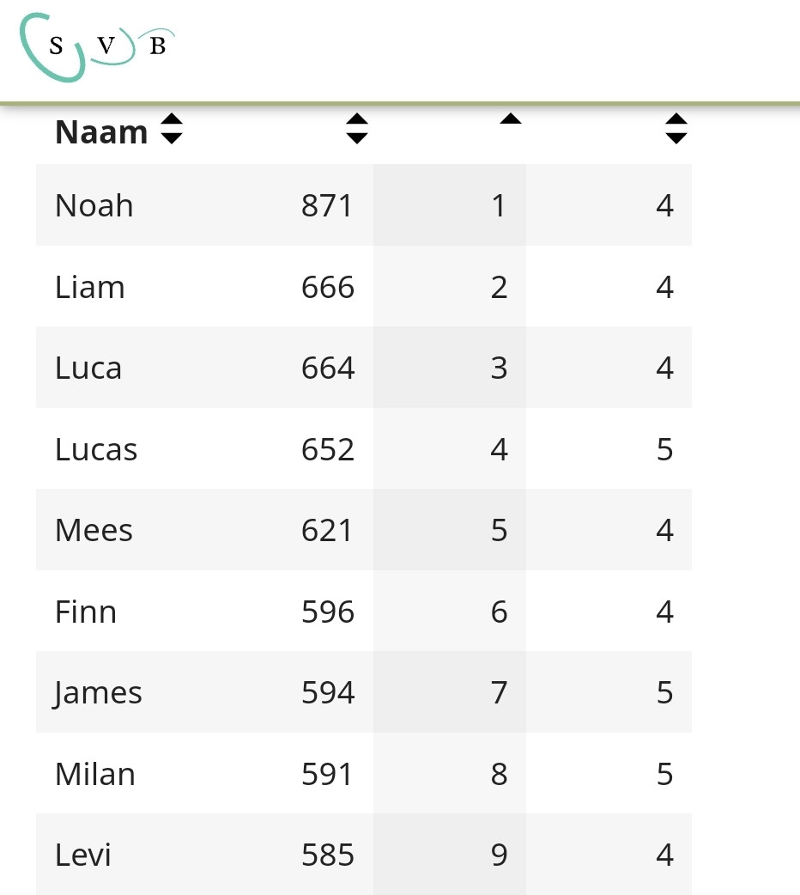Click the name James
Image resolution: width=800 pixels, height=895 pixels.
click(97, 692)
